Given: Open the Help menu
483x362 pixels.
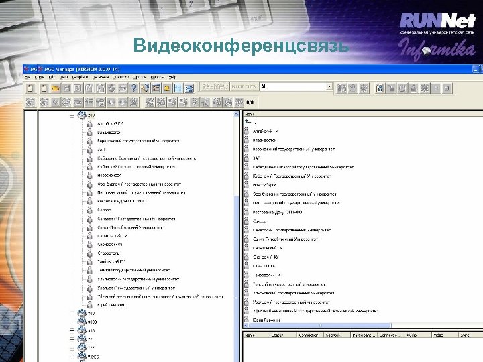Looking at the screenshot, I should pyautogui.click(x=173, y=77).
